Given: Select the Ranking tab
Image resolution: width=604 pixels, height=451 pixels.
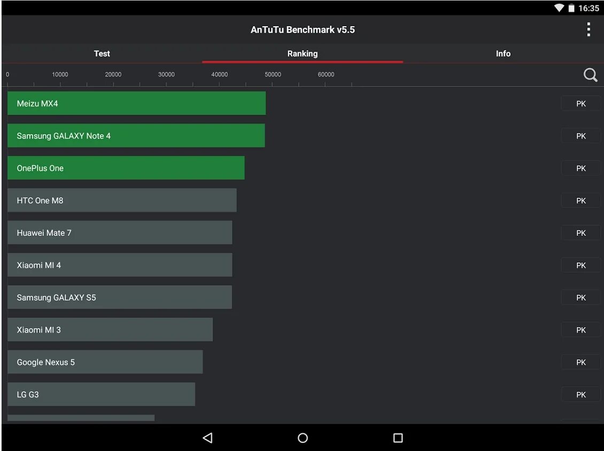Looking at the screenshot, I should click(303, 53).
